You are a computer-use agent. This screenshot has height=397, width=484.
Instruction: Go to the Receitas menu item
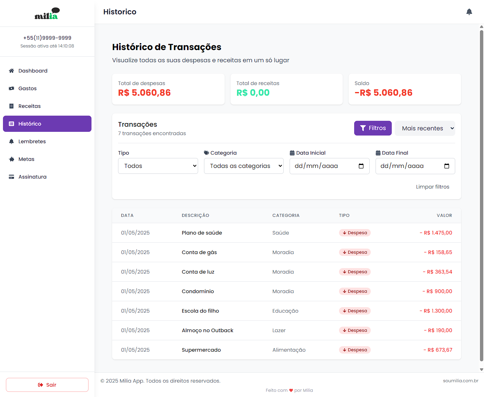(30, 106)
